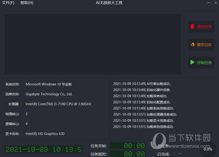Click the red trash icon for 清空任务
This screenshot has width=219, height=157.
pos(192,26)
